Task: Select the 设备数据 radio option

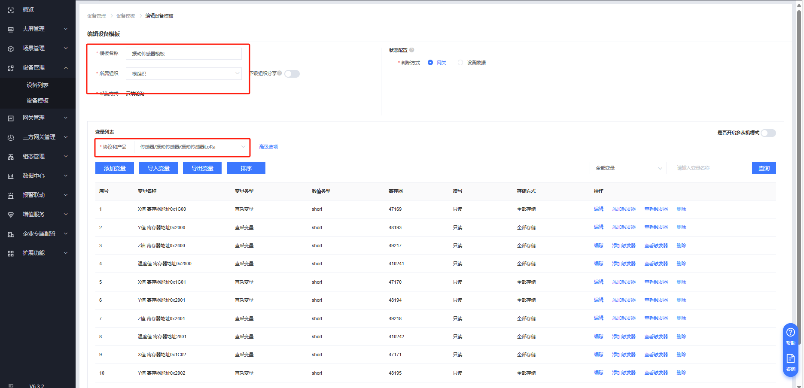Action: 460,63
